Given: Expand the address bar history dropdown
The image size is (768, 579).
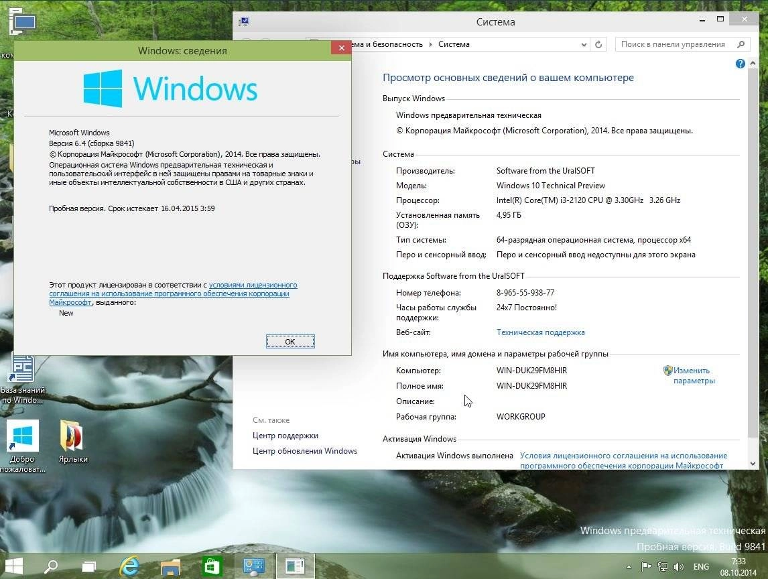Looking at the screenshot, I should [583, 44].
